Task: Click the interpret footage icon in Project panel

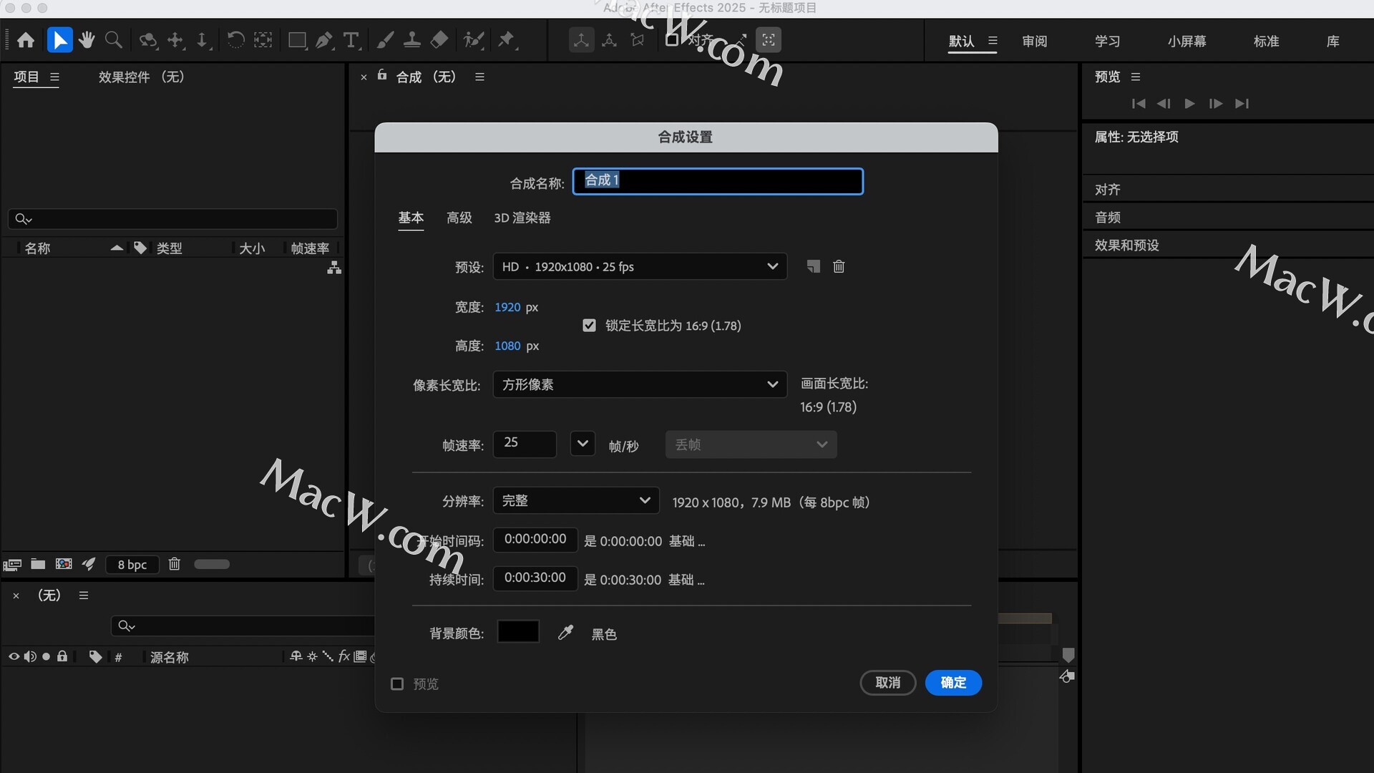Action: 12,565
